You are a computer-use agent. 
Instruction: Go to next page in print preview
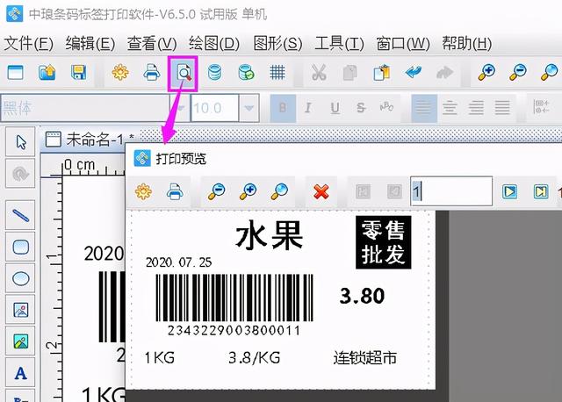click(x=509, y=190)
